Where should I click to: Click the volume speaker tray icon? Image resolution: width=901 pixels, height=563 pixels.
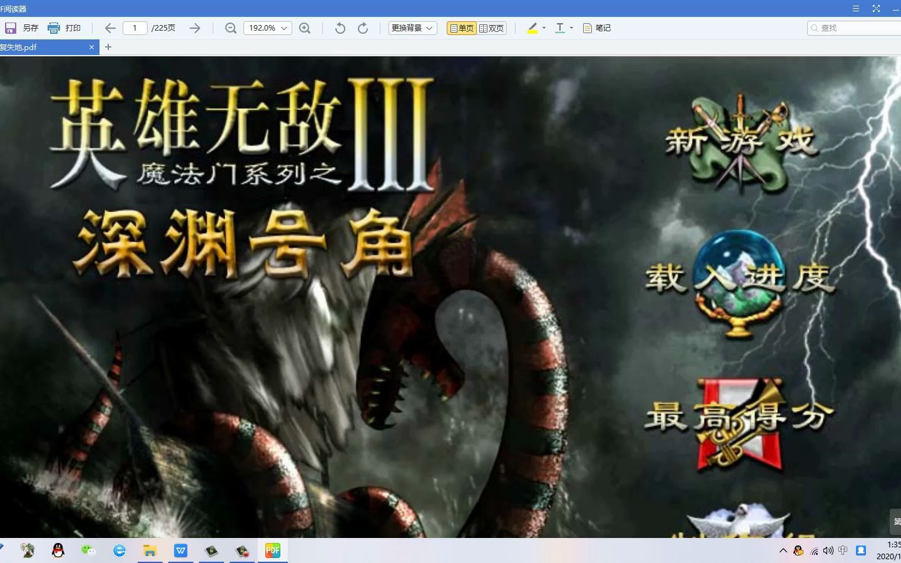click(x=828, y=550)
